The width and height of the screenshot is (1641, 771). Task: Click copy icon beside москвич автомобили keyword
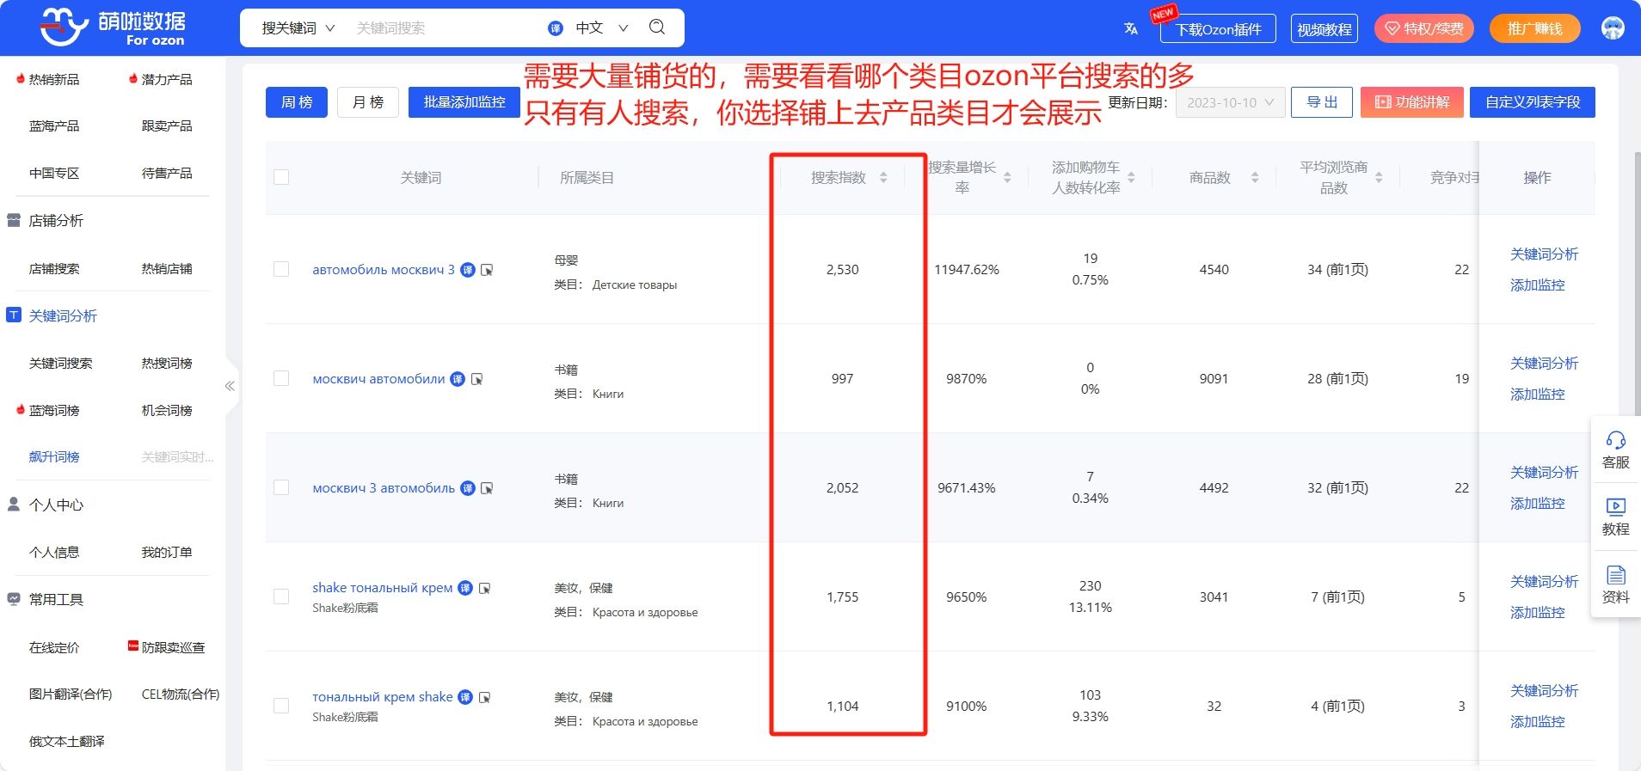pos(477,379)
